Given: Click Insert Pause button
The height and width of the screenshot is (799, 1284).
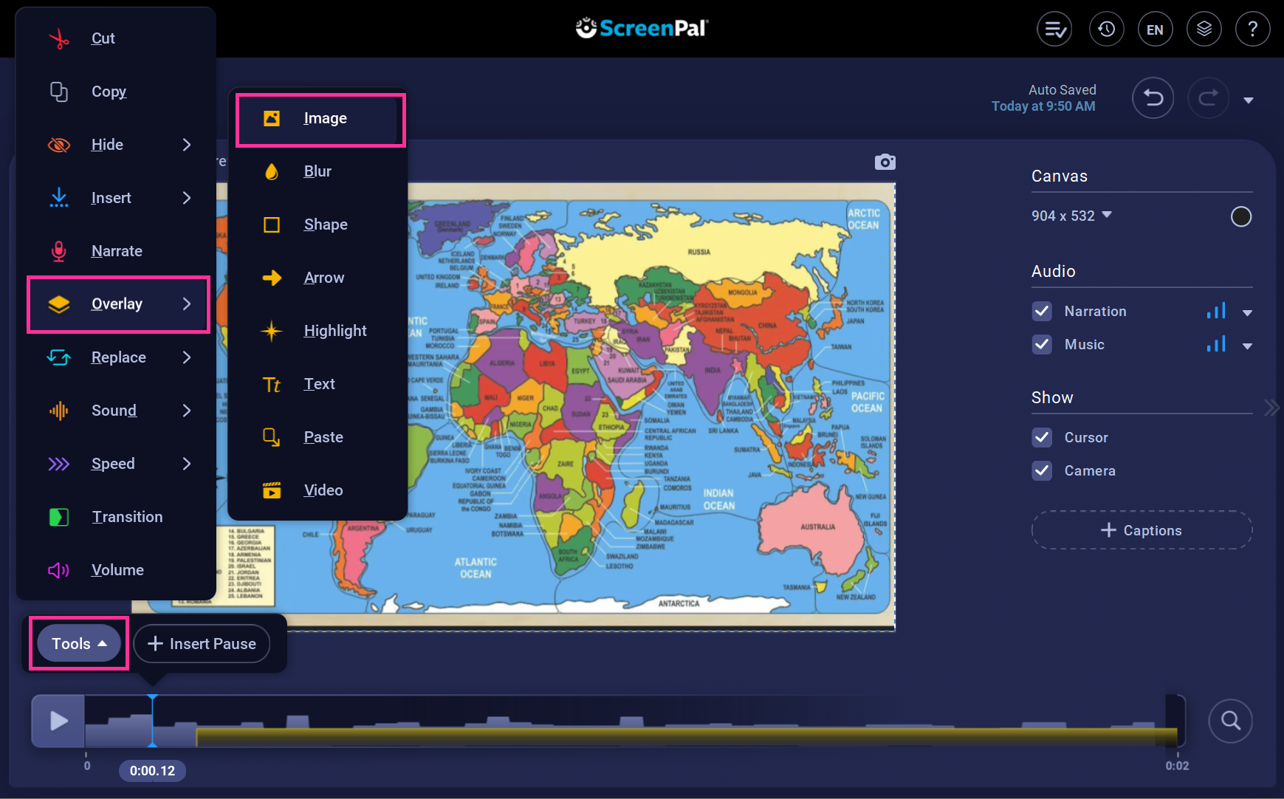Looking at the screenshot, I should tap(202, 644).
